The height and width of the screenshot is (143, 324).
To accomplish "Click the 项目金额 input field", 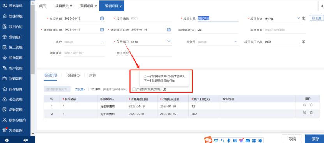I will tap(285, 30).
